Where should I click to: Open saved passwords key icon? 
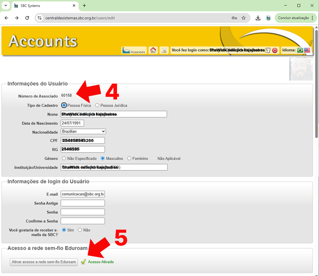coord(234,18)
